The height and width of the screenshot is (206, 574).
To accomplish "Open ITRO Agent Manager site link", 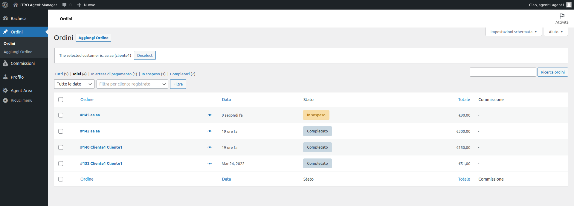I will 39,5.
